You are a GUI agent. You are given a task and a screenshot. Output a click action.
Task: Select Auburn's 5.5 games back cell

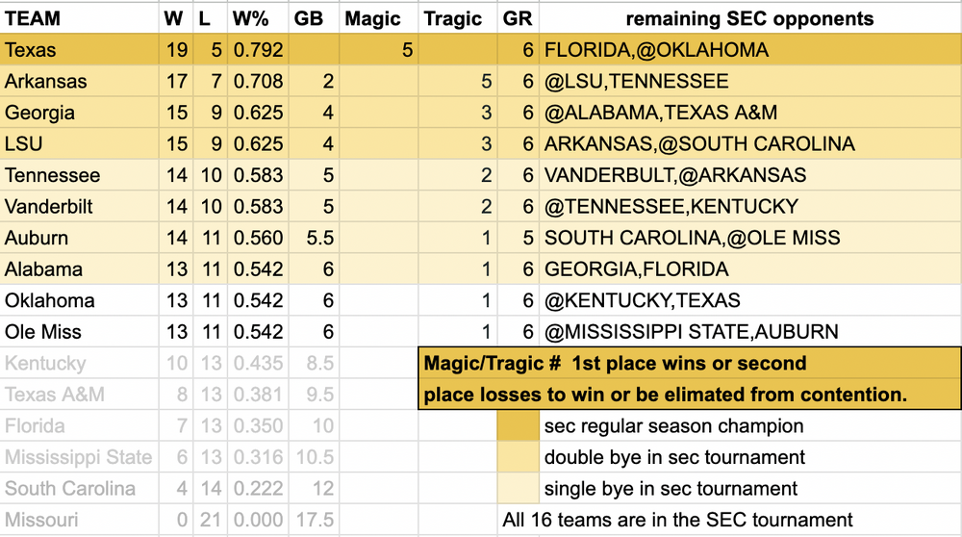(x=309, y=238)
